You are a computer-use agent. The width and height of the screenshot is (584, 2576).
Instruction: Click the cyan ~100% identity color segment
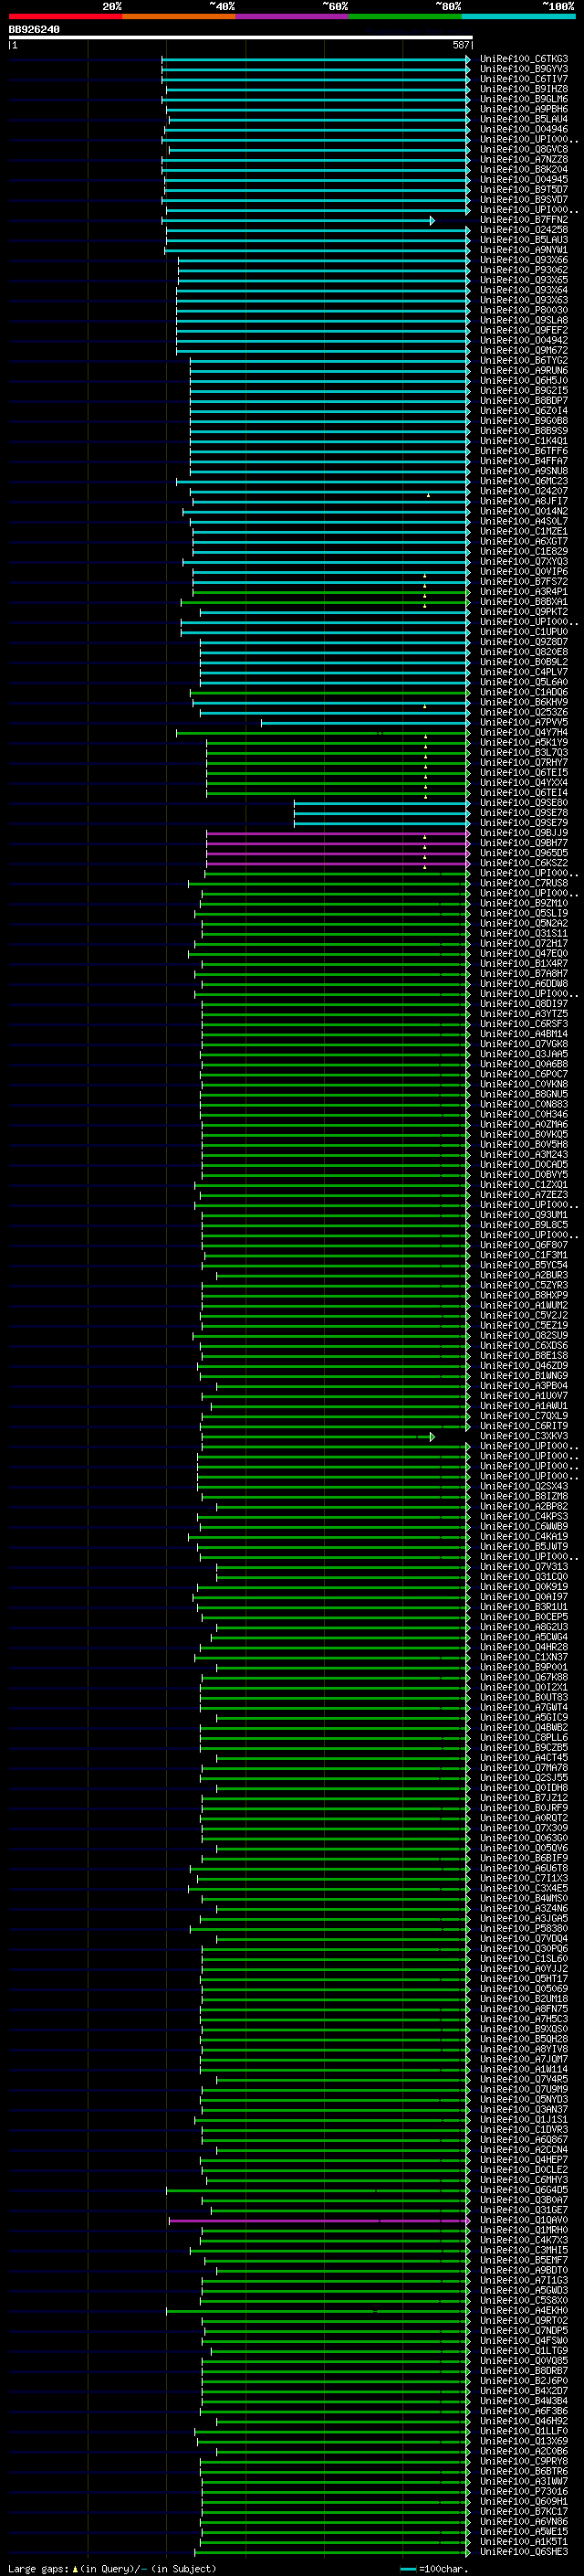(x=519, y=16)
